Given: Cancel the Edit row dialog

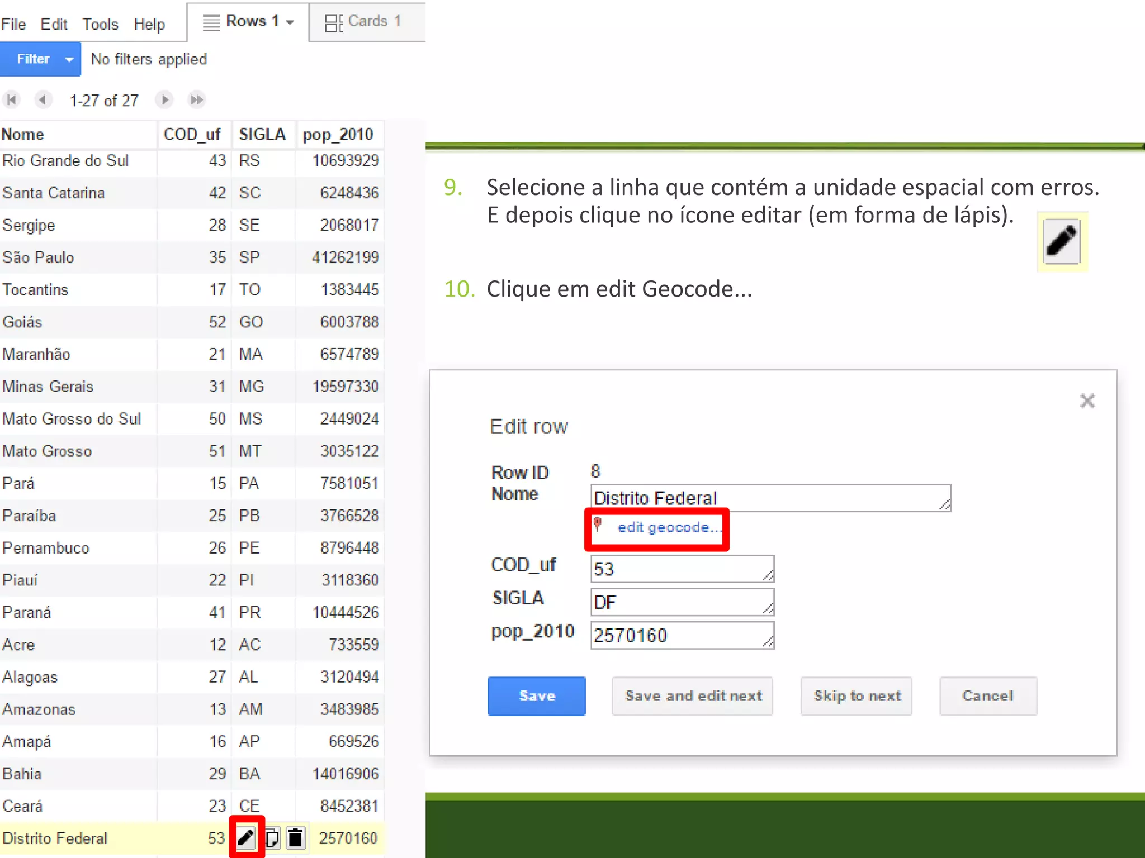Looking at the screenshot, I should [988, 696].
